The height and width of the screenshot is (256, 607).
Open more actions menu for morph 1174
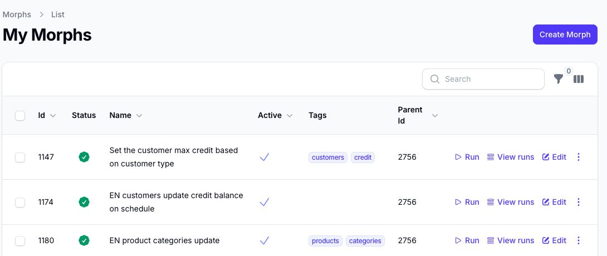tap(579, 202)
